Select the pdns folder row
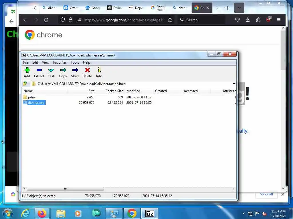This screenshot has width=293, height=219. pos(32,97)
